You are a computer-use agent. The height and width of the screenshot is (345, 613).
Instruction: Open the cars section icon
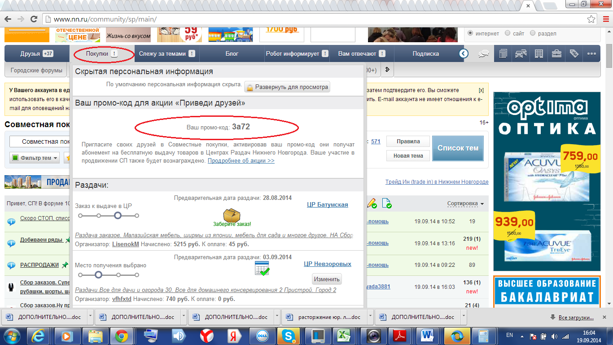tap(521, 54)
